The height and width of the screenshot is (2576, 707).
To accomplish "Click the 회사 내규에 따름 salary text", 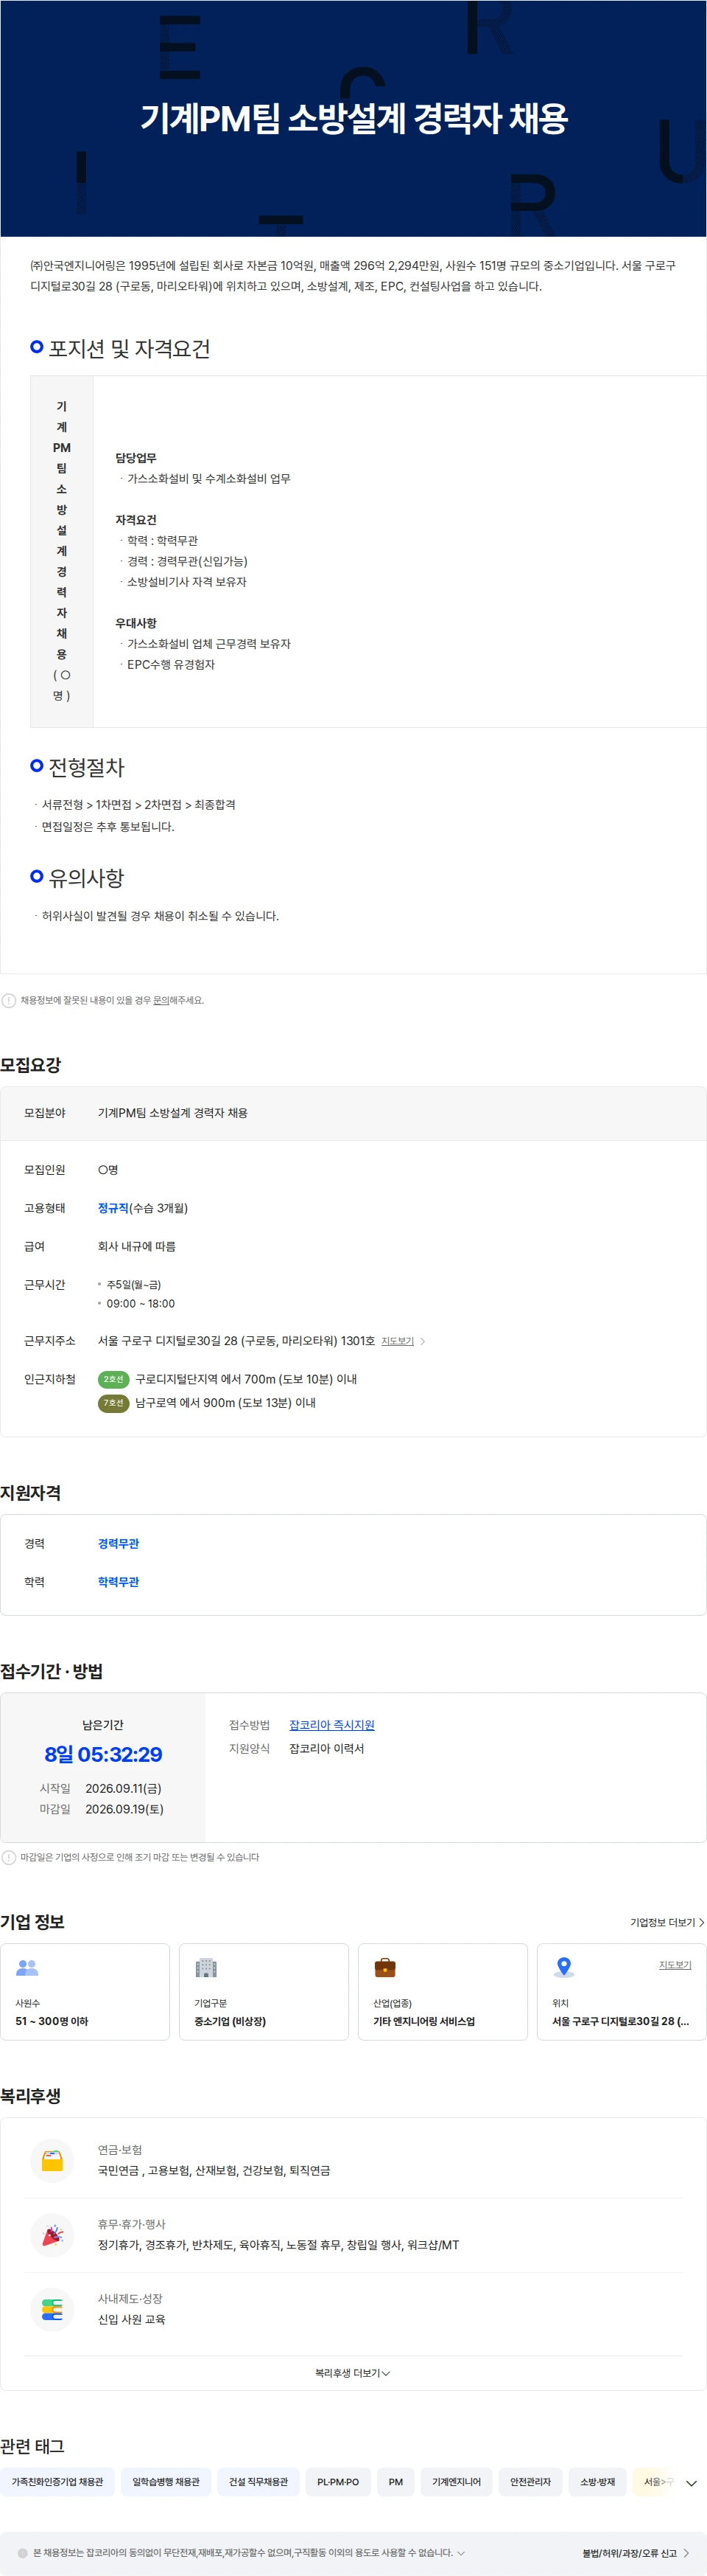I will 136,1246.
